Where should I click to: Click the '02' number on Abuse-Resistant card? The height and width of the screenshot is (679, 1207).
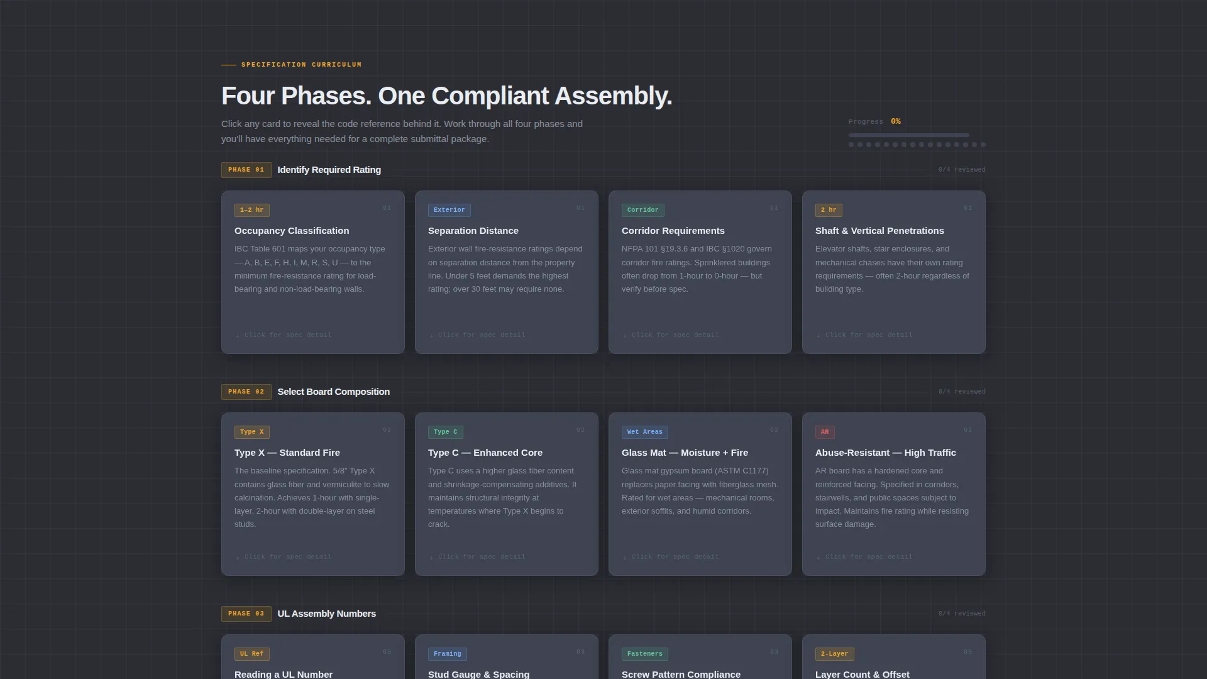[x=967, y=430]
